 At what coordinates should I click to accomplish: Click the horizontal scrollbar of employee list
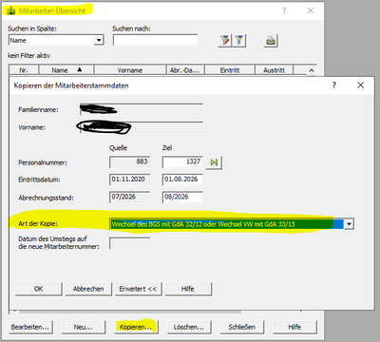(130, 312)
